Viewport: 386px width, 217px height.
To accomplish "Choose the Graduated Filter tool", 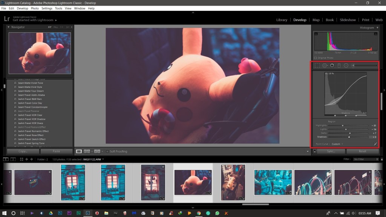I will pos(339,66).
